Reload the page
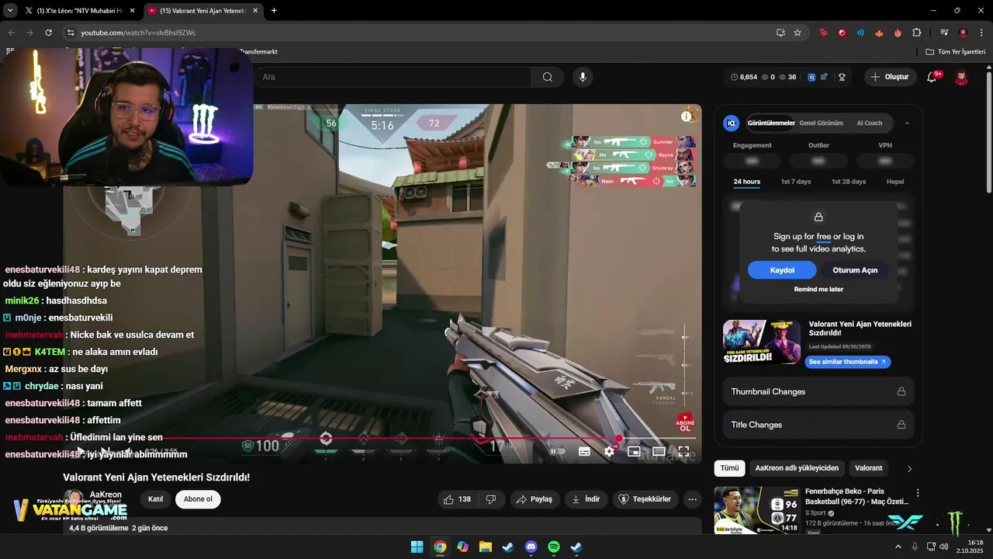Image resolution: width=993 pixels, height=559 pixels. tap(48, 33)
